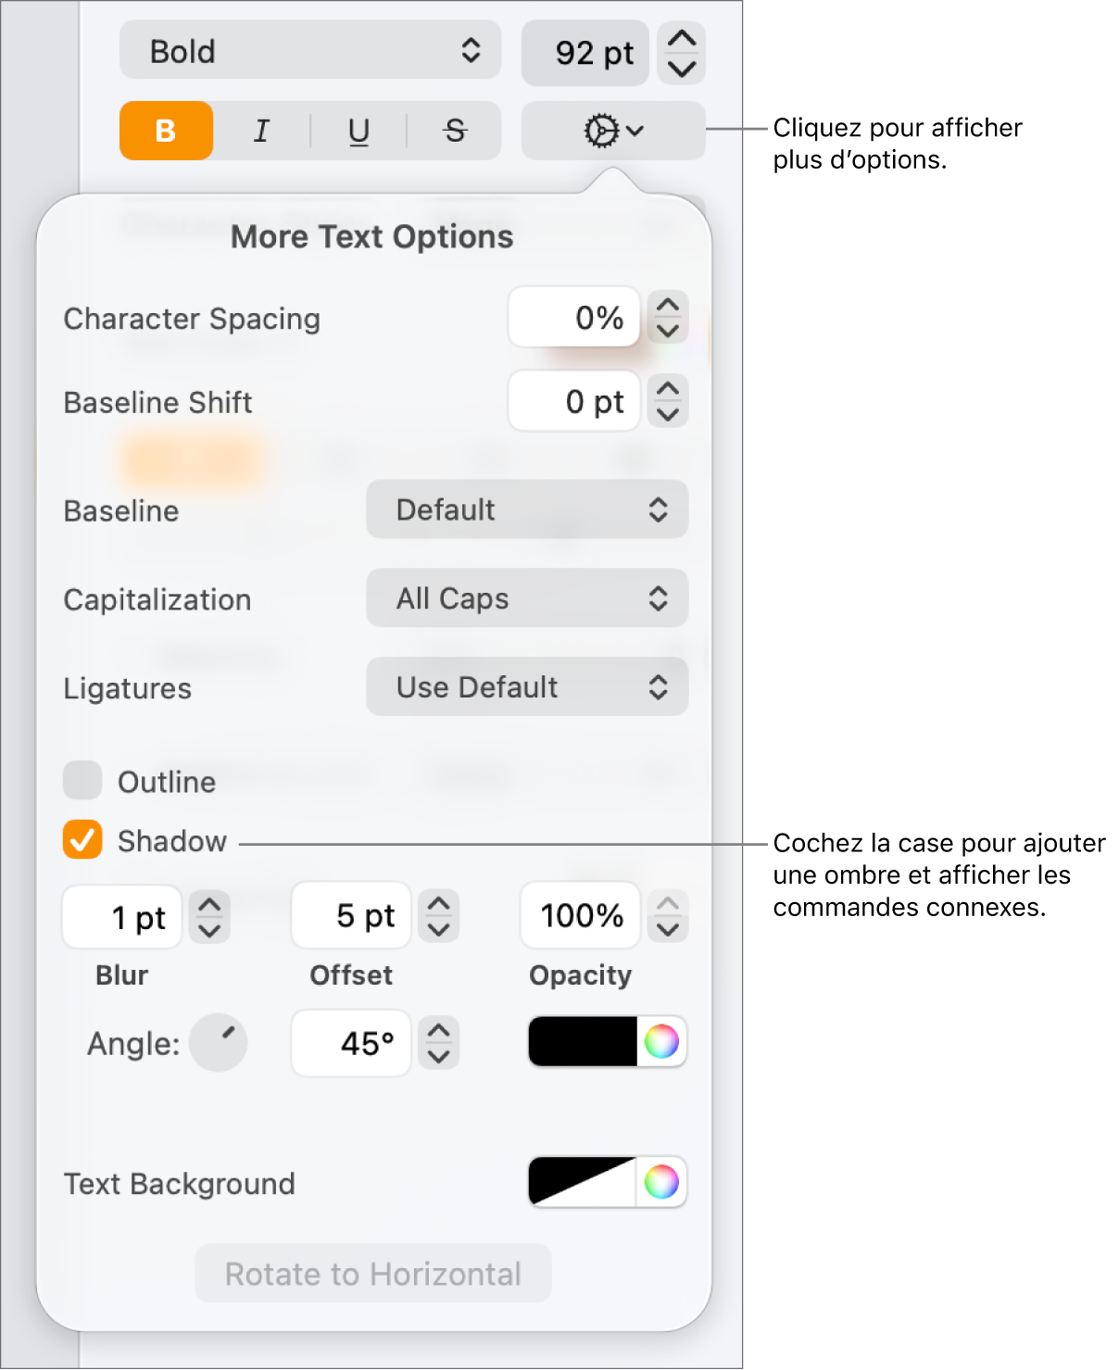Viewport: 1119px width, 1370px height.
Task: Apply italic formatting
Action: 261,131
